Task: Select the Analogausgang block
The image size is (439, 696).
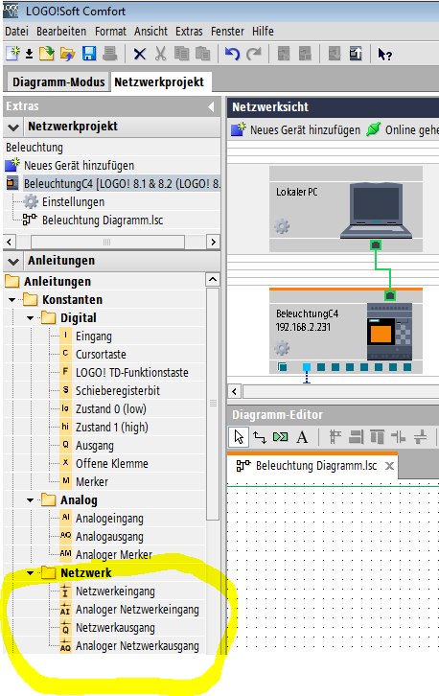Action: click(x=109, y=537)
